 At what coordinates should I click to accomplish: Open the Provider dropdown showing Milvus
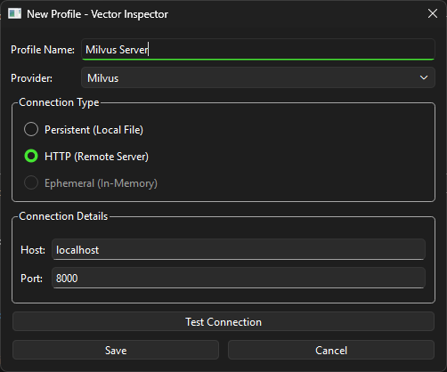coord(258,77)
